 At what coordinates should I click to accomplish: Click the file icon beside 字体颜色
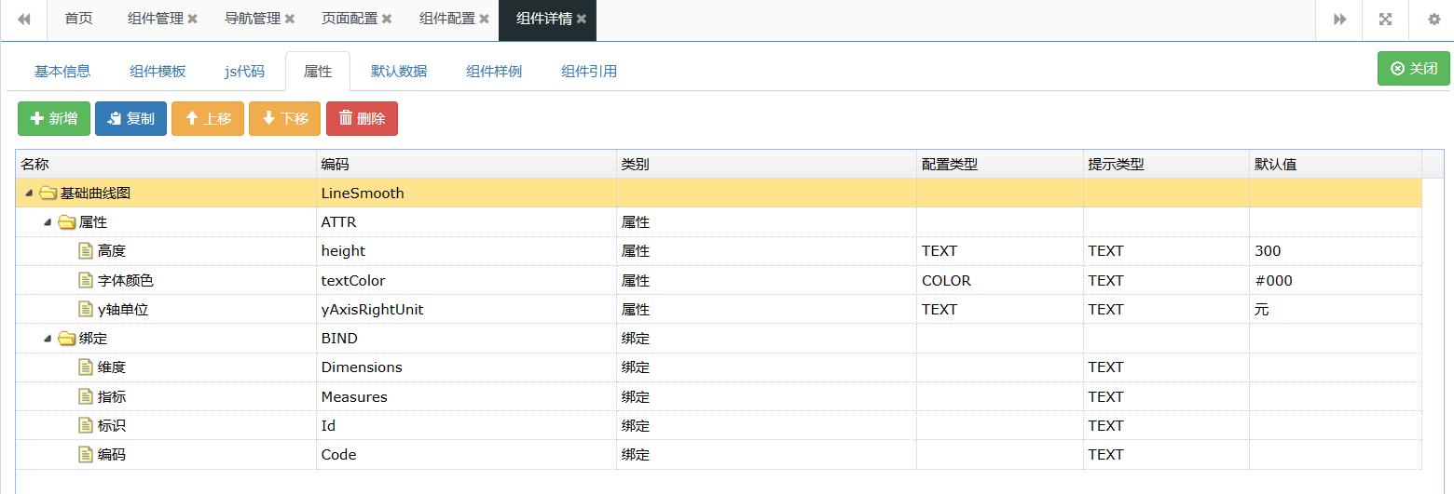[86, 280]
